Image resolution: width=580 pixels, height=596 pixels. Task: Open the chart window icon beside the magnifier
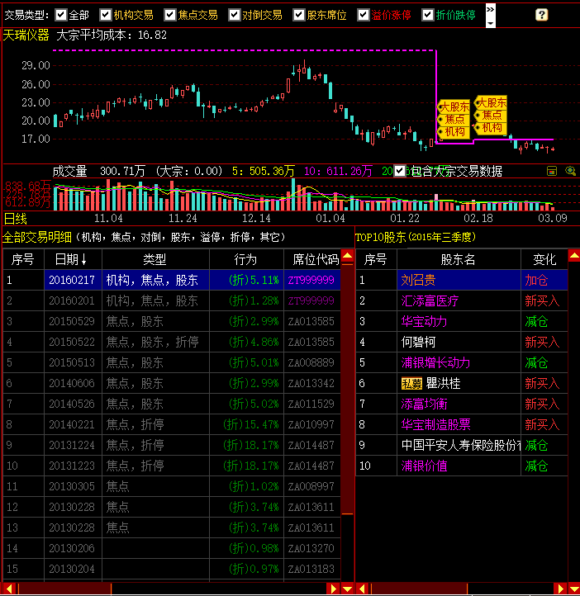tap(552, 171)
